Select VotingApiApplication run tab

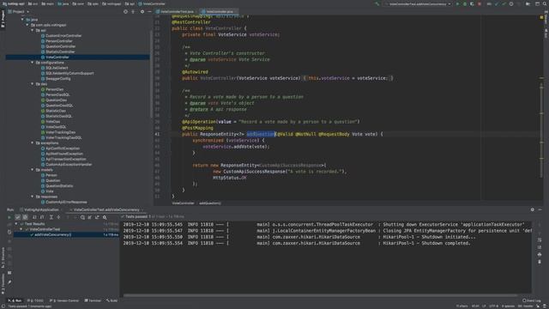click(41, 209)
